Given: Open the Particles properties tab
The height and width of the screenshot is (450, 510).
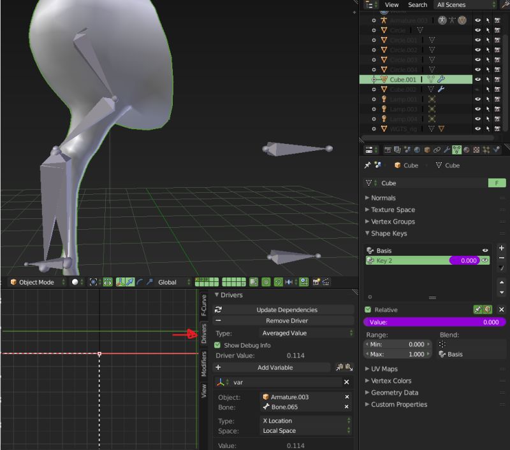Looking at the screenshot, I should [487, 149].
